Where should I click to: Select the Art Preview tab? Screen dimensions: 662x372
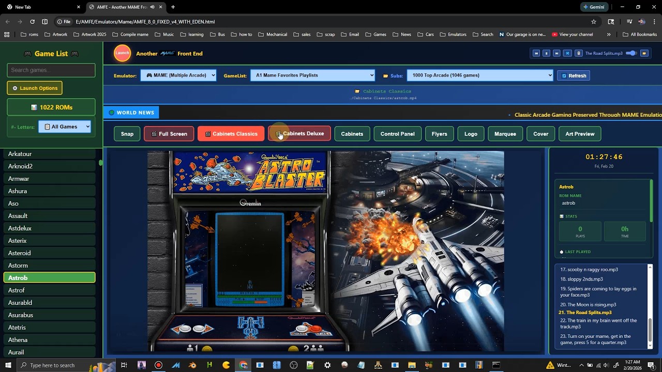pos(580,134)
